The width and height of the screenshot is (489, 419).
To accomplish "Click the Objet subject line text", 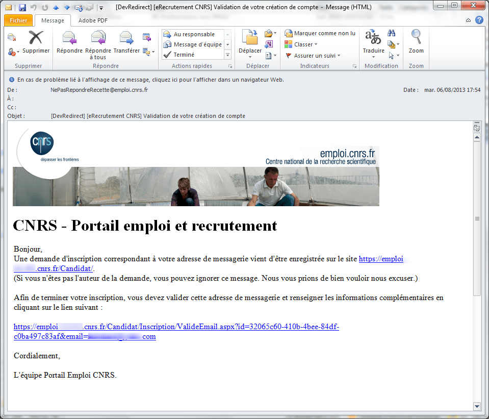I will 148,116.
